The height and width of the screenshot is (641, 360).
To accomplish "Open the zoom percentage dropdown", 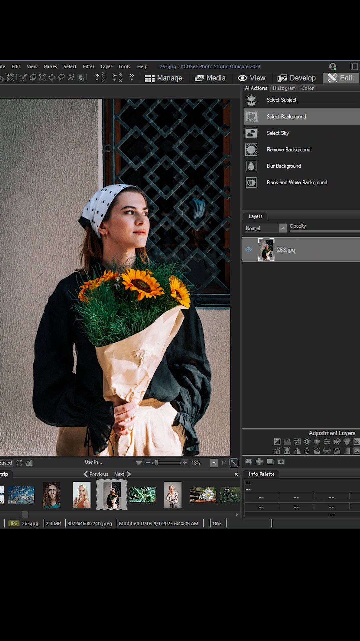I will tap(214, 463).
